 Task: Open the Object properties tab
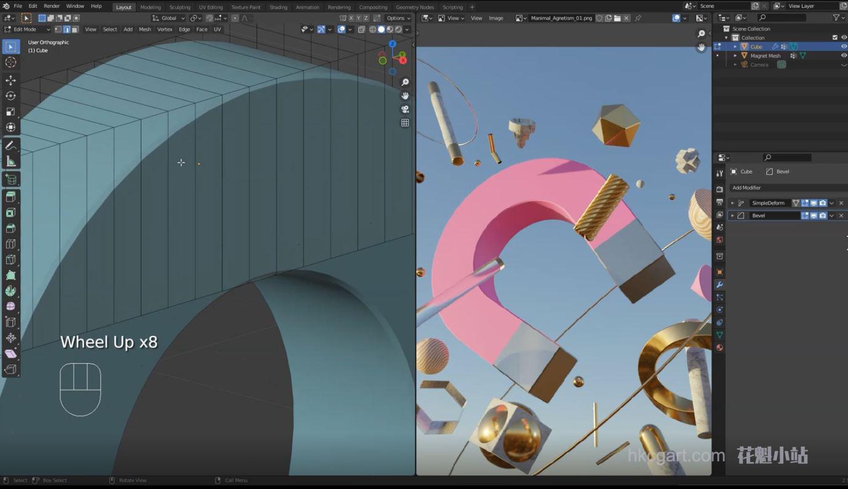[719, 272]
